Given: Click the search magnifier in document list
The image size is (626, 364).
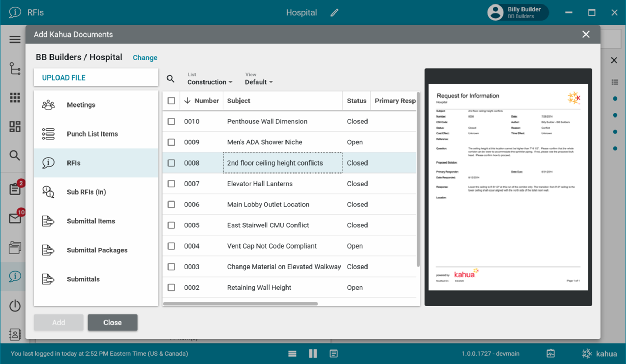Looking at the screenshot, I should pyautogui.click(x=170, y=79).
